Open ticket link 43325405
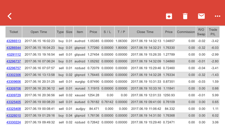The image size is (225, 126). [14, 102]
